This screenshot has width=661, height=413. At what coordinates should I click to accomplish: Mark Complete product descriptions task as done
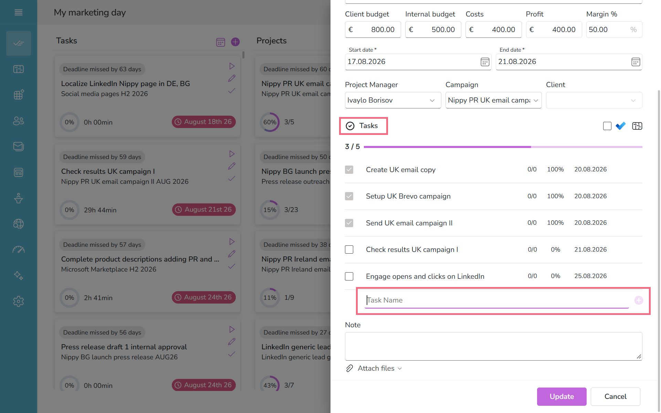click(232, 266)
